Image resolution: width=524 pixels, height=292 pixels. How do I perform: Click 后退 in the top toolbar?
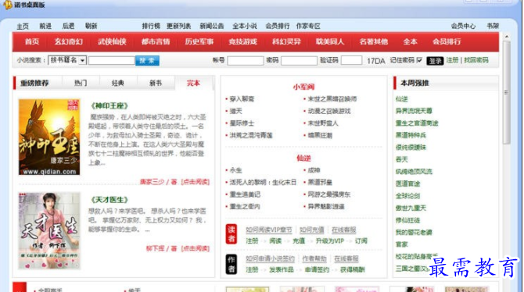point(68,26)
